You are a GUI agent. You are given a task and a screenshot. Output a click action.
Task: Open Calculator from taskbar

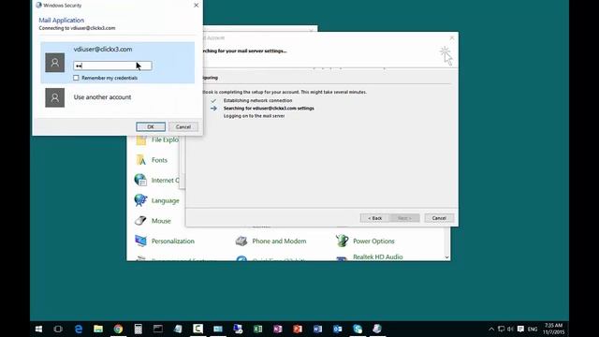[138, 329]
